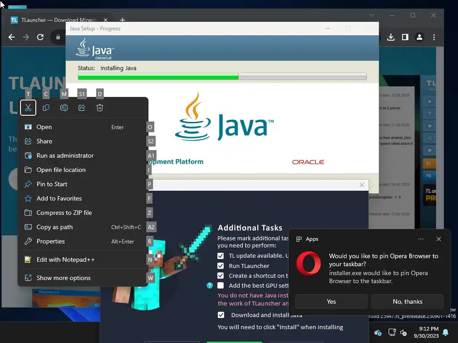The height and width of the screenshot is (343, 458).
Task: Click No, thanks in Opera notification
Action: pyautogui.click(x=407, y=301)
